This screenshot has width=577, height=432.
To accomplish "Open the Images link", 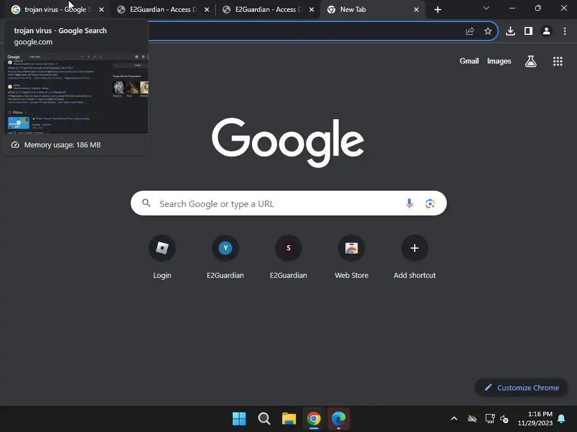I will pos(499,61).
